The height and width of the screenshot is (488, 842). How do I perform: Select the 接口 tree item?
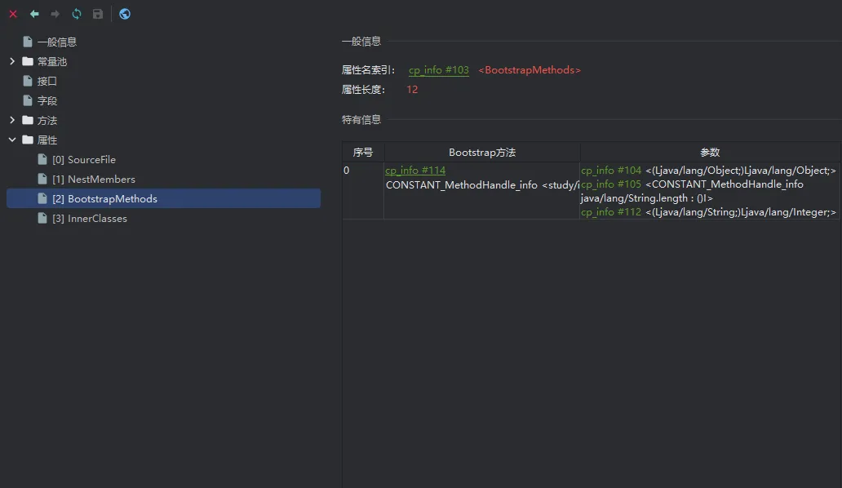click(x=47, y=81)
